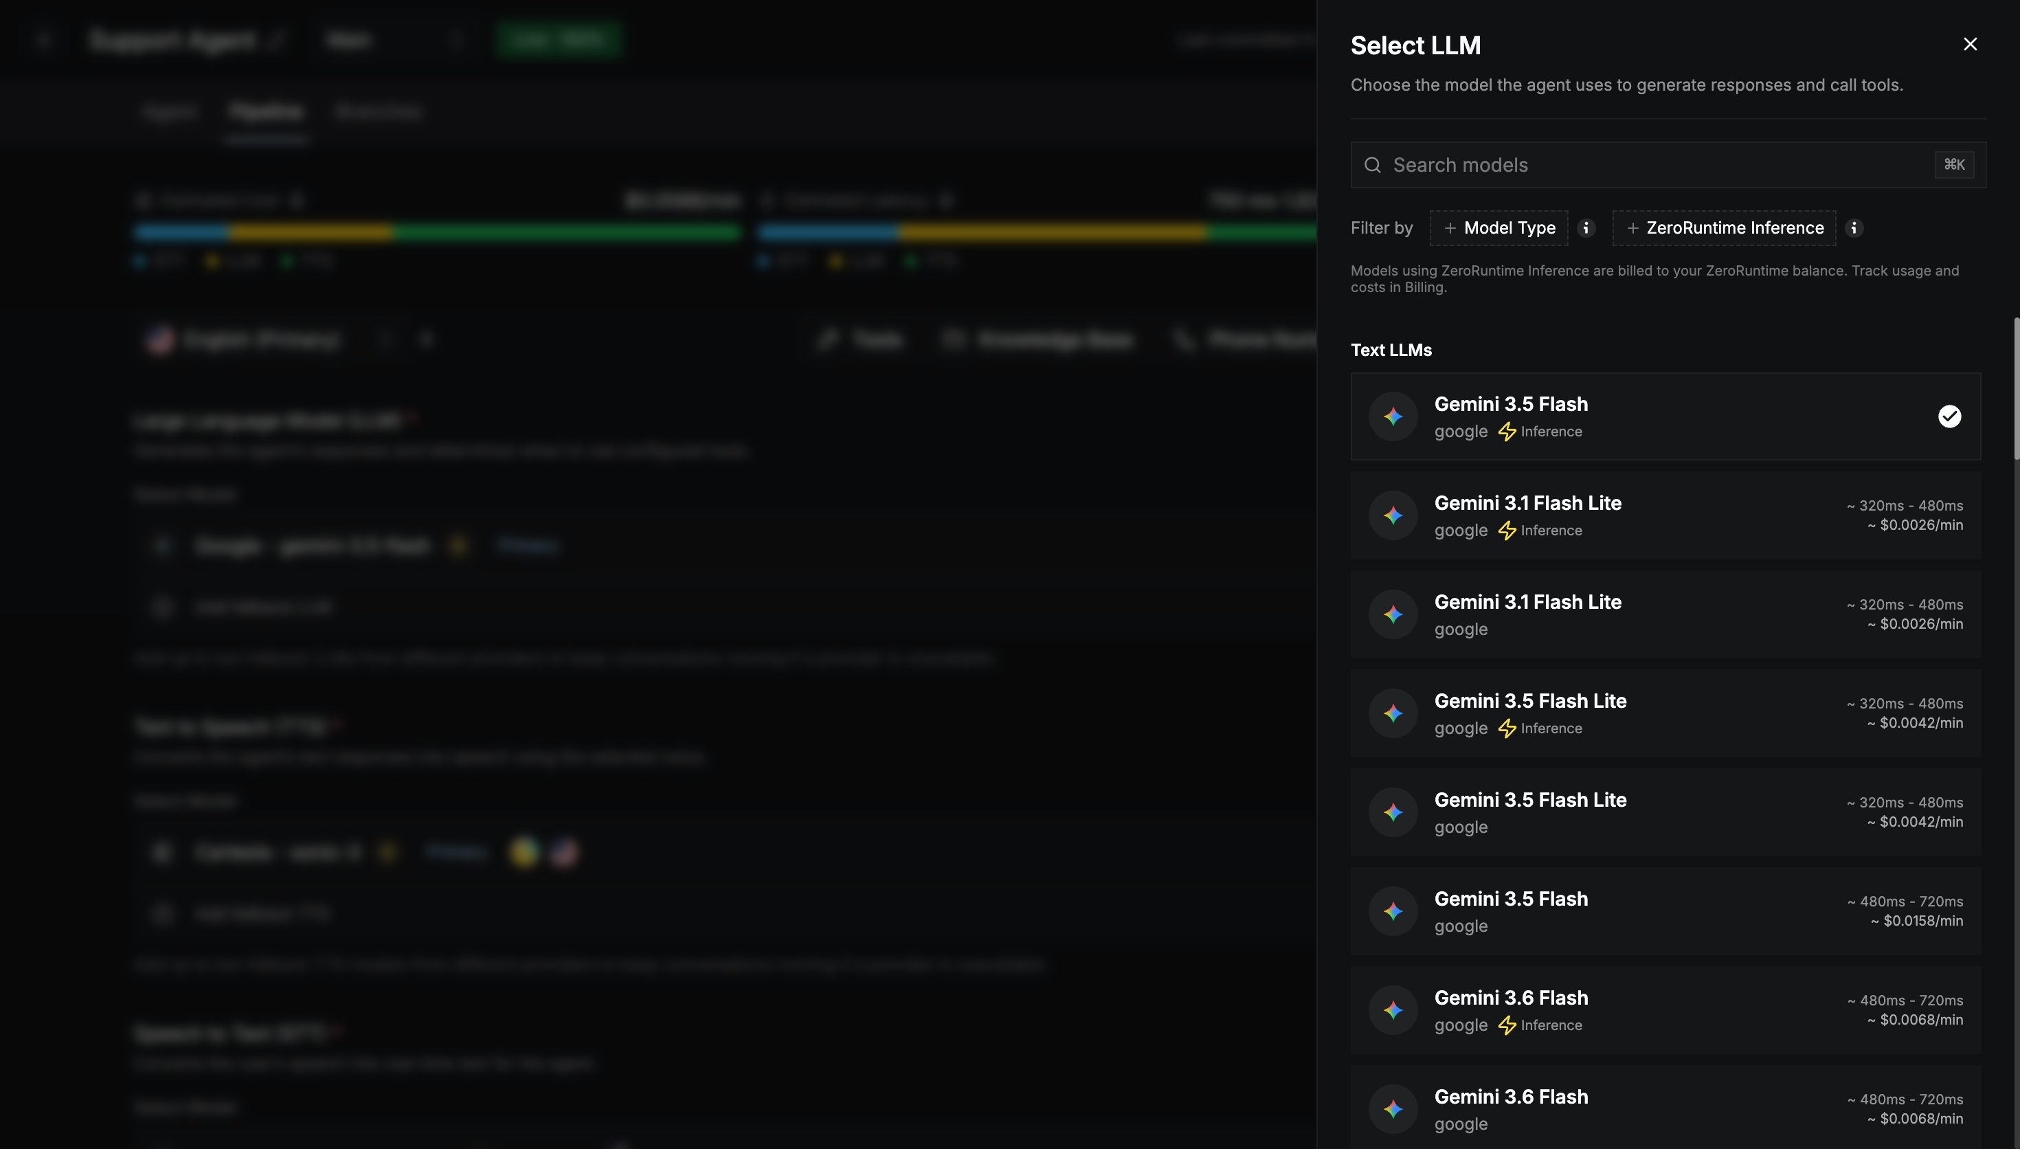Pick Gemini 3.5 Flash priced $0.0158/min
The height and width of the screenshot is (1149, 2020).
coord(1665,911)
